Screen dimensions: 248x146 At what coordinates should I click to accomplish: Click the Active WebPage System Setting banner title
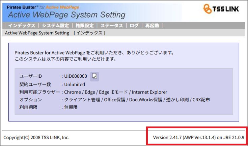pos(66,15)
